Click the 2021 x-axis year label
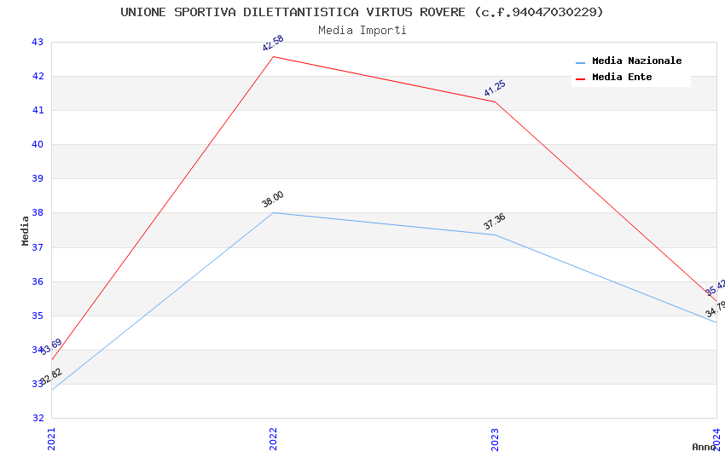Viewport: 725px width, 469px height. (51, 438)
